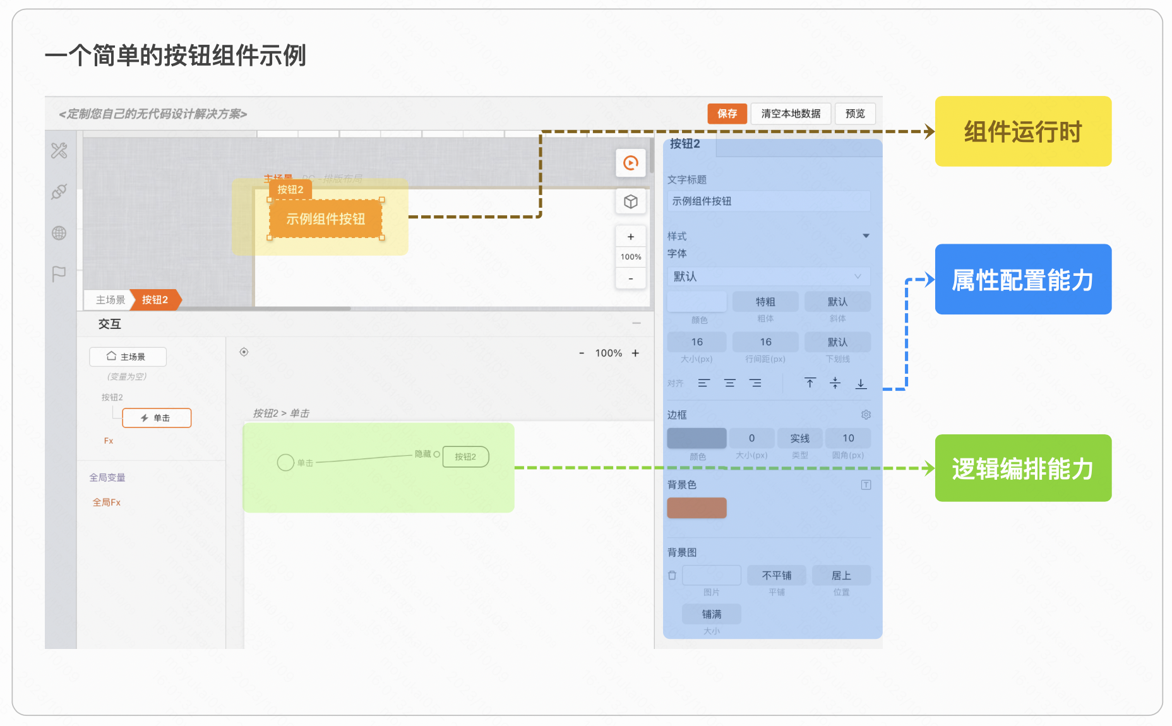Open the 粗体 特粗 dropdown
The width and height of the screenshot is (1172, 726).
pos(765,302)
